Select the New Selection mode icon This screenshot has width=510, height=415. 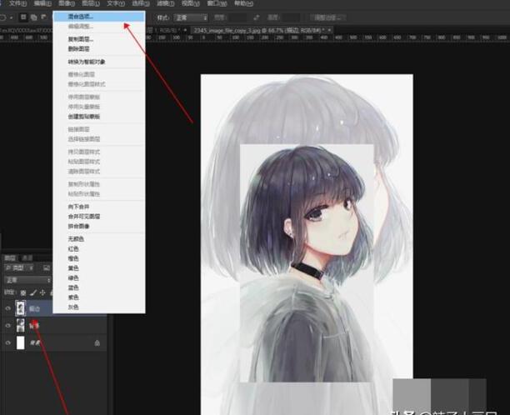click(23, 17)
